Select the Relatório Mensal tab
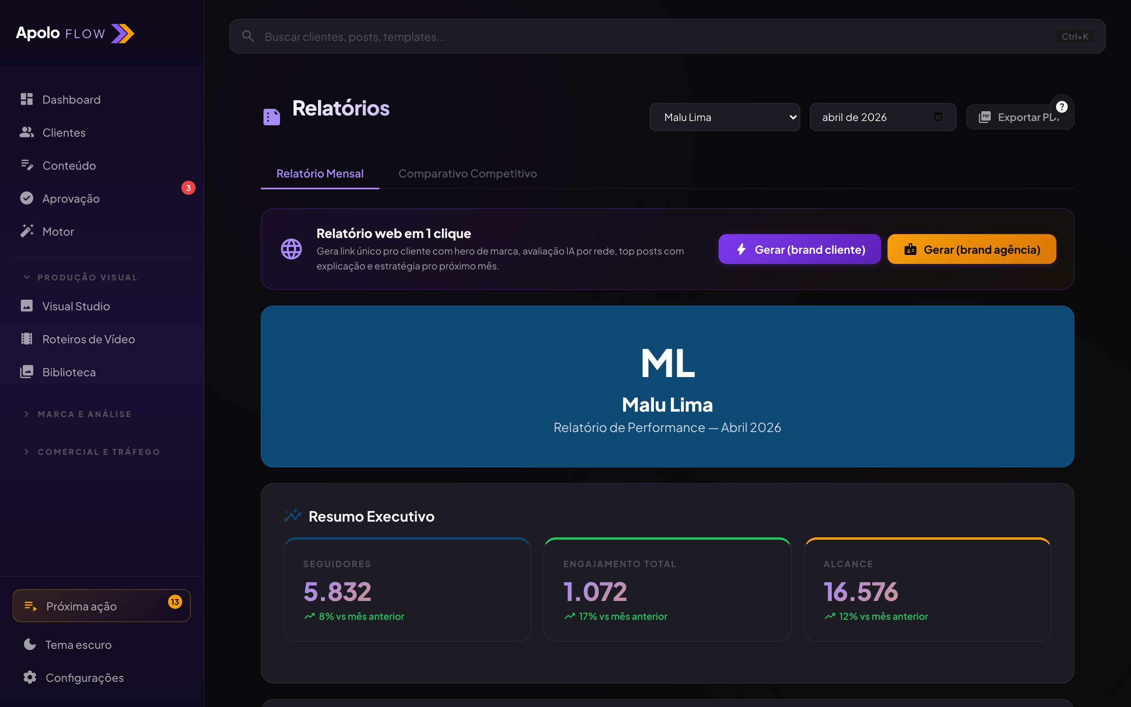 (x=320, y=174)
